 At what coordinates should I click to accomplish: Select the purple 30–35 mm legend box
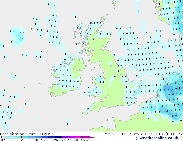click(65, 137)
